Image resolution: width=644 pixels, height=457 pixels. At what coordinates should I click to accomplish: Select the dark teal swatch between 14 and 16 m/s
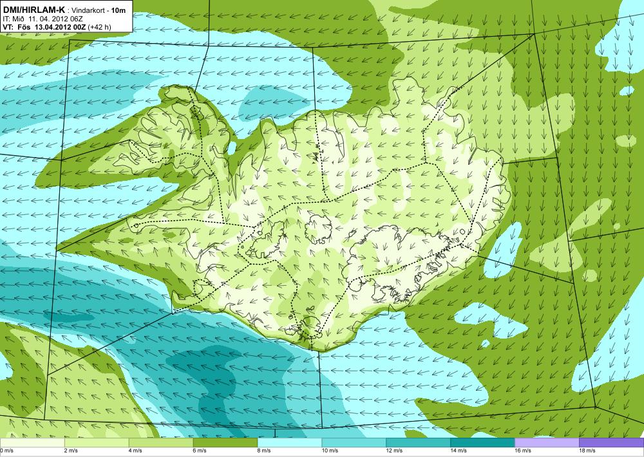tap(482, 443)
